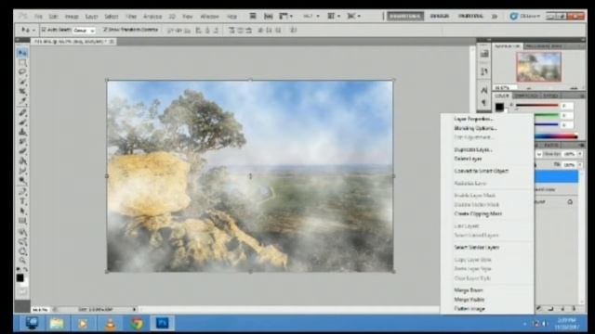Click the Align top edges icon
Screen dimensions: 595x334
(x=170, y=30)
